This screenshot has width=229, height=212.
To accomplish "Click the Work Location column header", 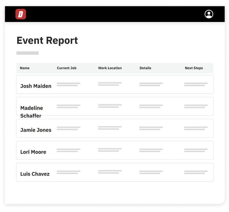I will (110, 68).
